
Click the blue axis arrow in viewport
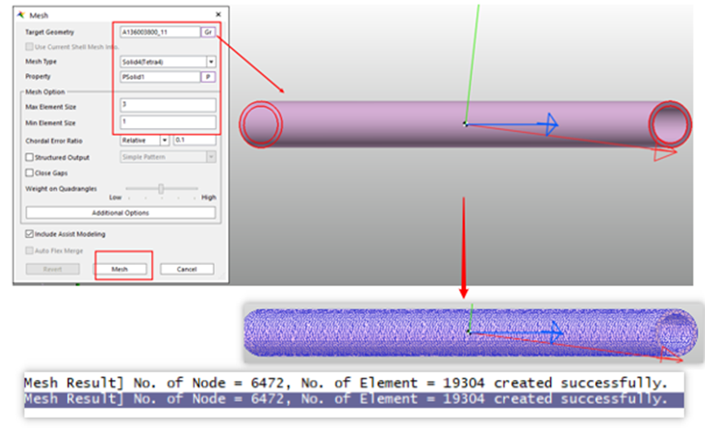(x=551, y=124)
